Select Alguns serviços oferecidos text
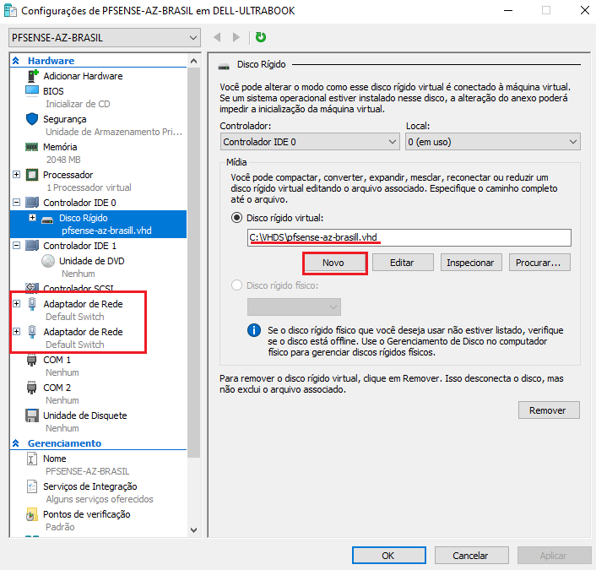596x570 pixels. 100,499
